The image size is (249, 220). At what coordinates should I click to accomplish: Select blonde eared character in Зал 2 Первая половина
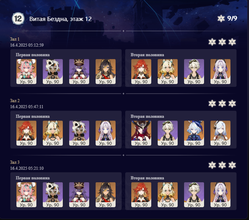point(53,133)
